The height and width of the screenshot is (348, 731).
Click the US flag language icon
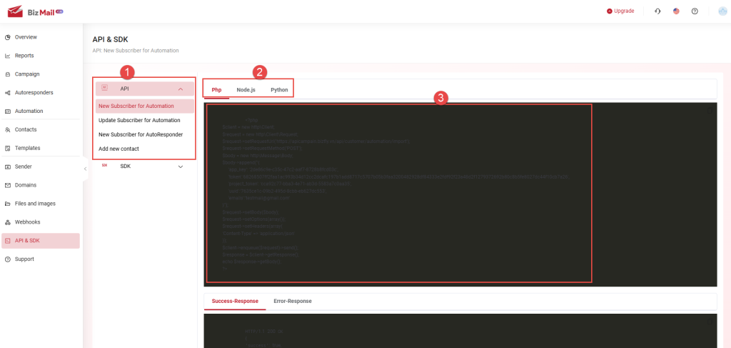pos(676,11)
